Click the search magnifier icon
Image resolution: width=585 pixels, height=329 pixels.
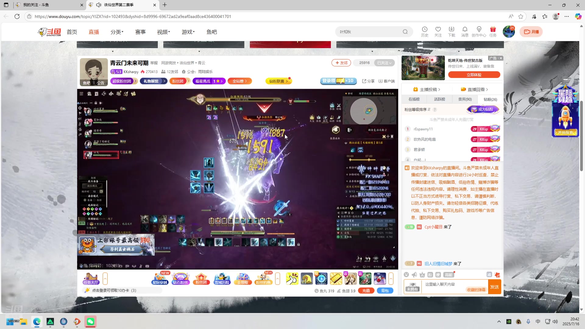click(x=405, y=32)
